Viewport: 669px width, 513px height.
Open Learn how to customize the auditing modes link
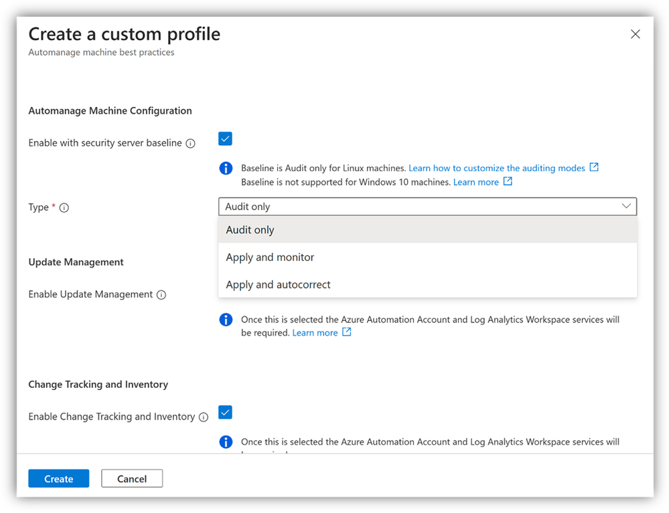click(x=497, y=169)
